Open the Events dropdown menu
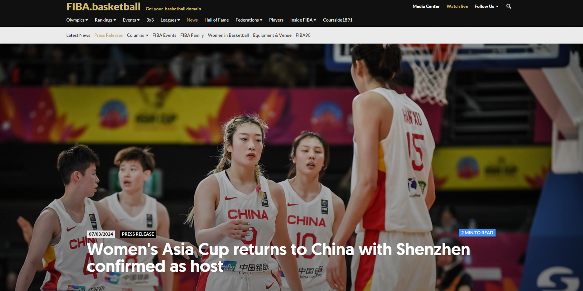The width and height of the screenshot is (583, 291). (131, 20)
